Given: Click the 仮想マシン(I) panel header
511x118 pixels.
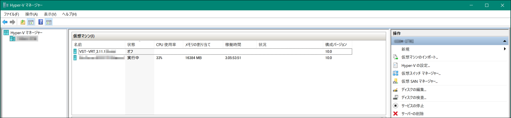Looking at the screenshot, I should 229,36.
